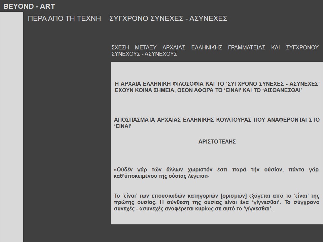Open the ΠΕΡΑ ΑΠΟ ΤΗ ΤΕΧΝΗ menu item
This screenshot has height=242, width=323.
click(x=65, y=18)
